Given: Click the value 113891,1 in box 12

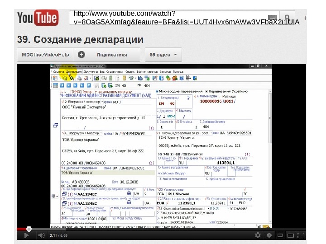Looking at the screenshot, I should point(225,163).
